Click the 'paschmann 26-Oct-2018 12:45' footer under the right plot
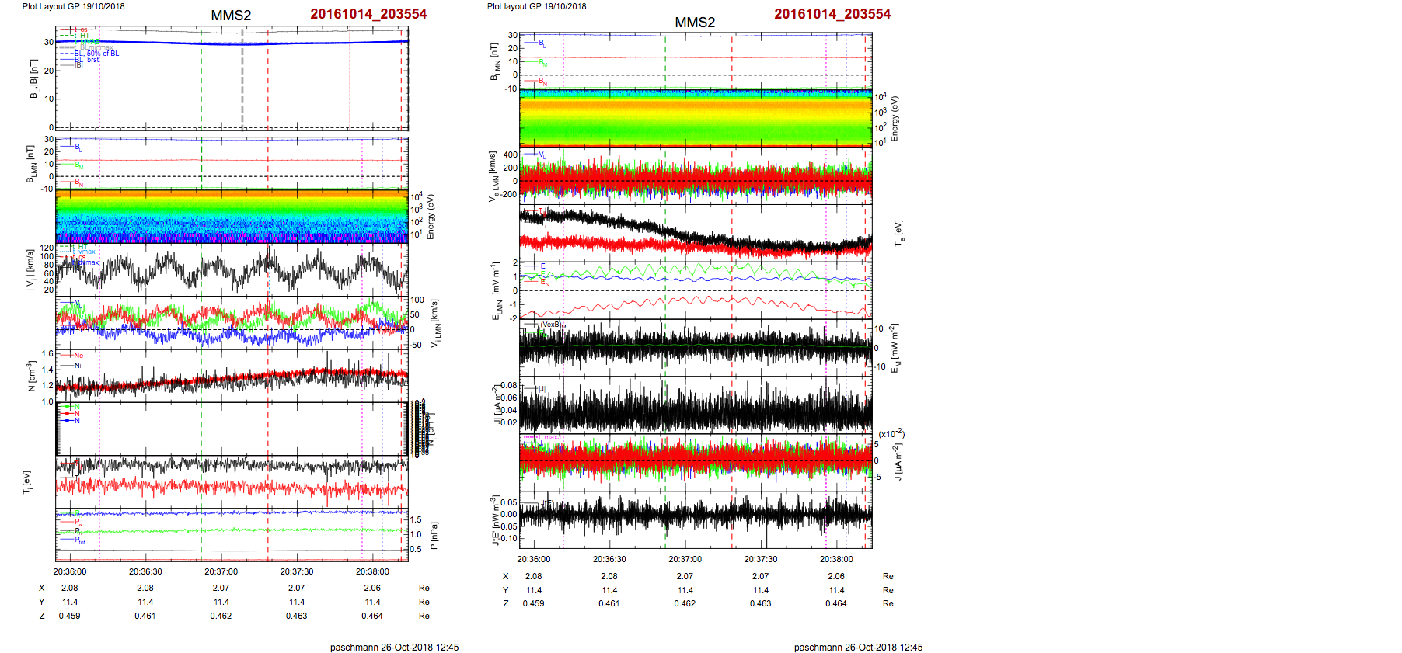This screenshot has height=653, width=1402. [x=858, y=647]
